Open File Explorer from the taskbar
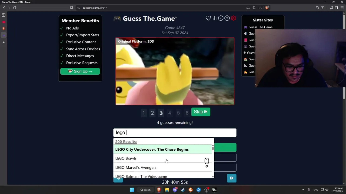Viewport: 346px width, 194px height. 167,190
